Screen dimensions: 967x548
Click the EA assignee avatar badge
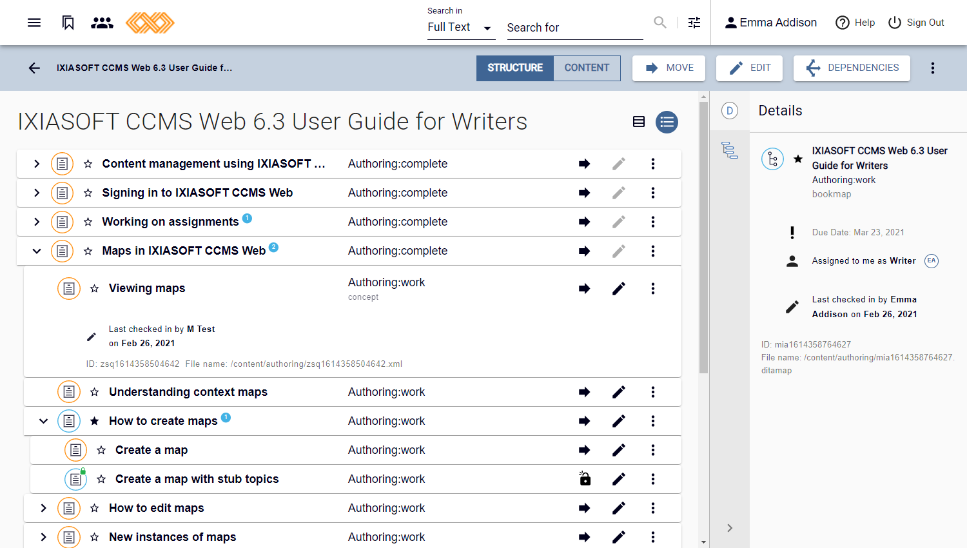click(932, 260)
